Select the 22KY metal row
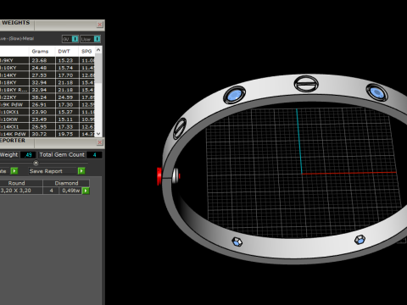Image resolution: width=407 pixels, height=305 pixels. 47,97
